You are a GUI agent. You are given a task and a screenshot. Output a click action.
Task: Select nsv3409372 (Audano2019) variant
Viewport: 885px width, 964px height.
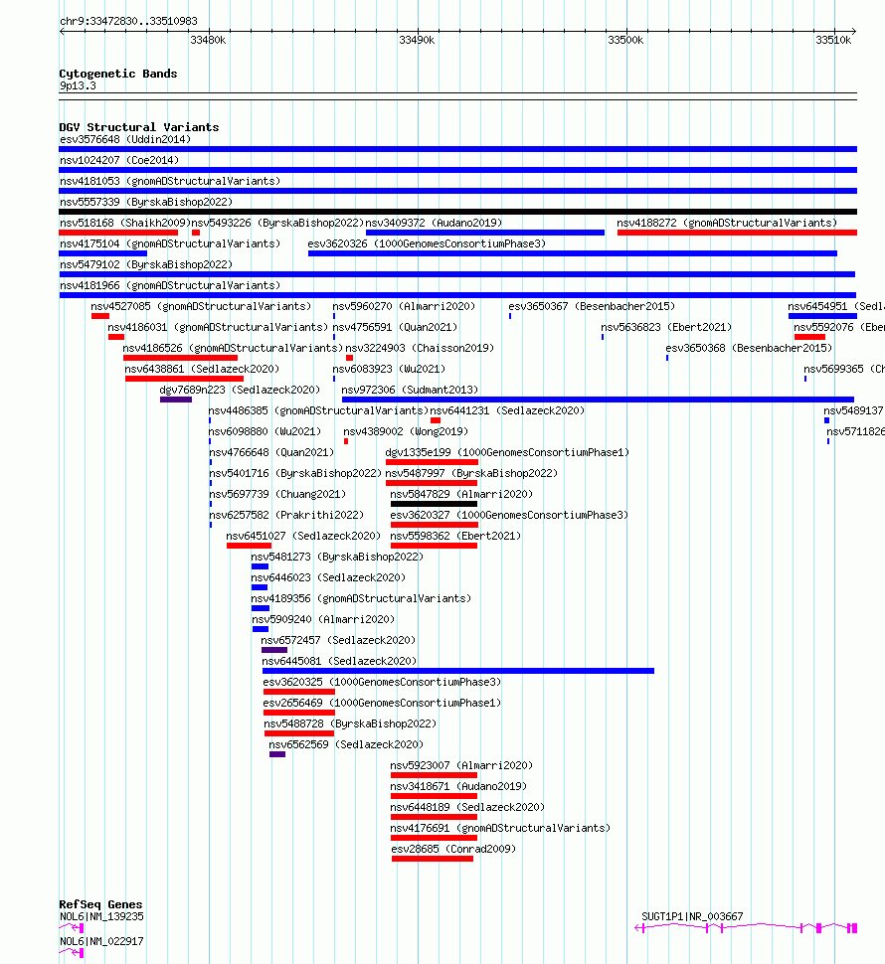(x=434, y=224)
